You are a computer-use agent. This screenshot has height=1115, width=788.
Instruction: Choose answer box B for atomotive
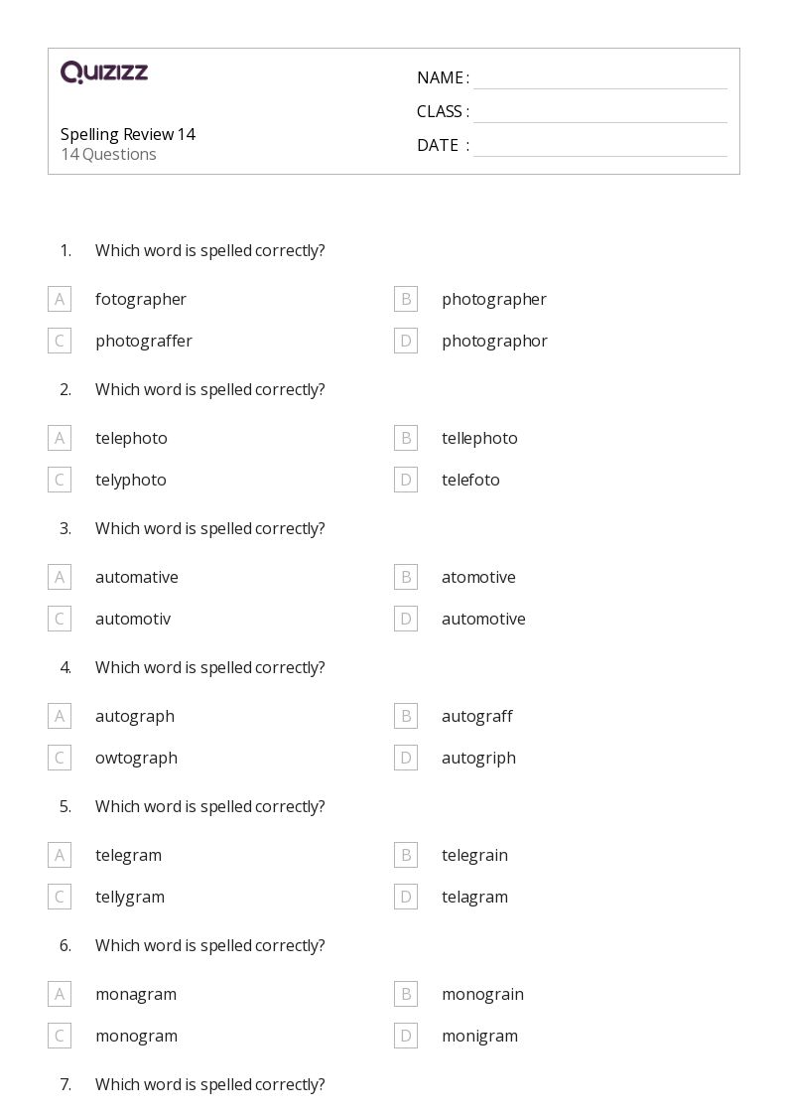406,577
